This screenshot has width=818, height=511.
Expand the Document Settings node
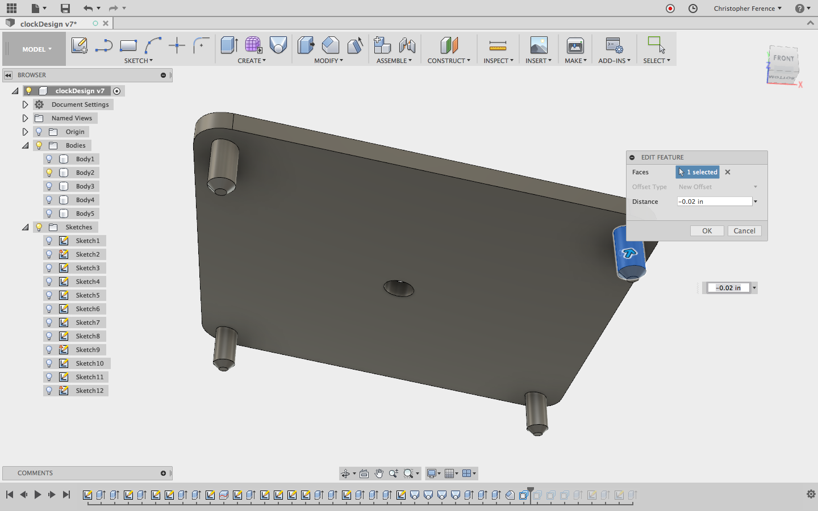pyautogui.click(x=25, y=104)
